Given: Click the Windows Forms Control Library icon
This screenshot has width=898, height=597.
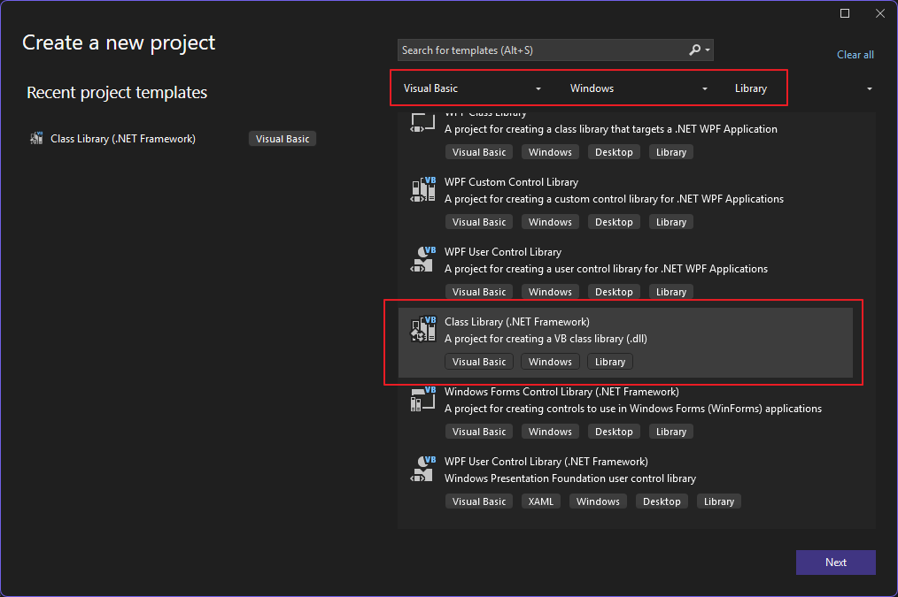Looking at the screenshot, I should click(423, 399).
